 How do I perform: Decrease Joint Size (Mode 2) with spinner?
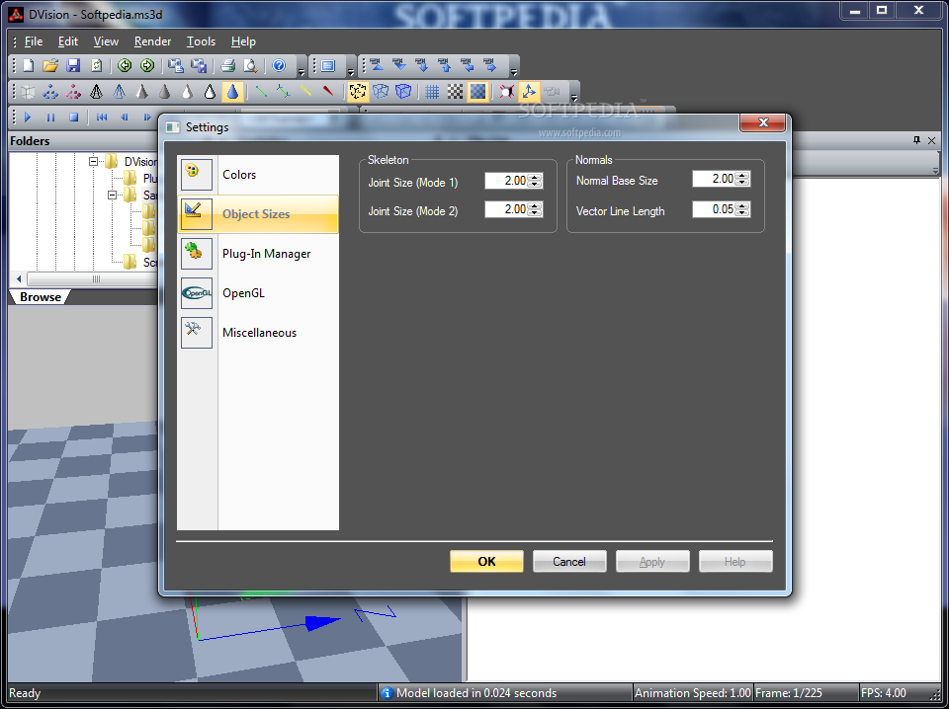click(535, 212)
